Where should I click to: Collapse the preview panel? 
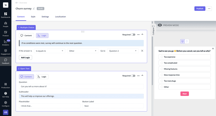tap(153, 30)
